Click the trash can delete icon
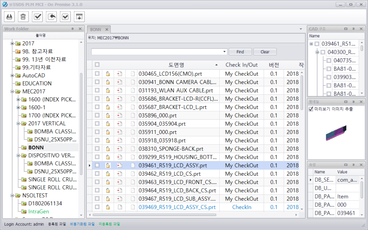Image resolution: width=368 pixels, height=230 pixels. [23, 17]
